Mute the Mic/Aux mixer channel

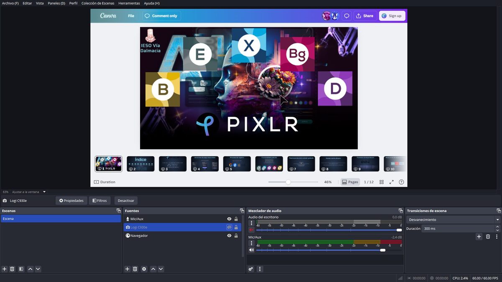[x=251, y=250]
